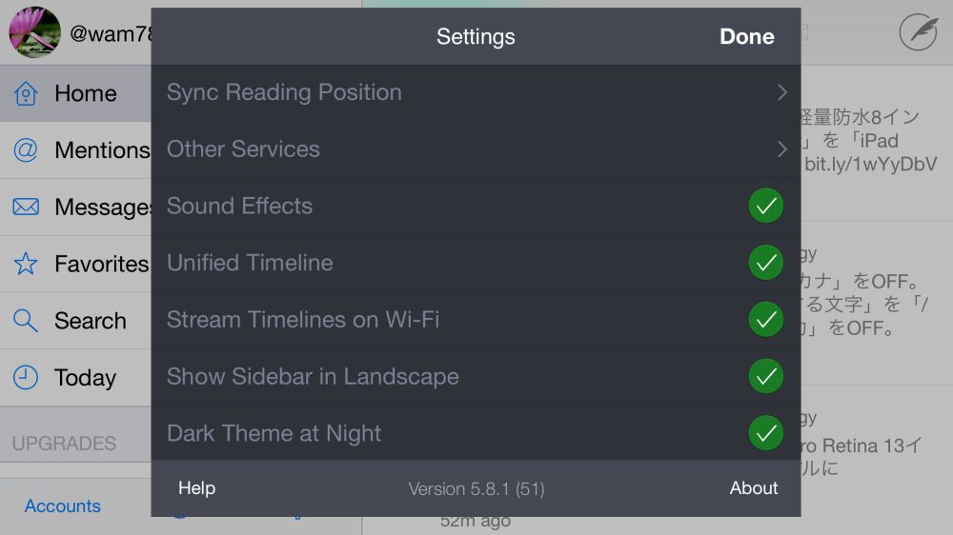Disable the Unified Timeline checkmark

click(x=765, y=263)
